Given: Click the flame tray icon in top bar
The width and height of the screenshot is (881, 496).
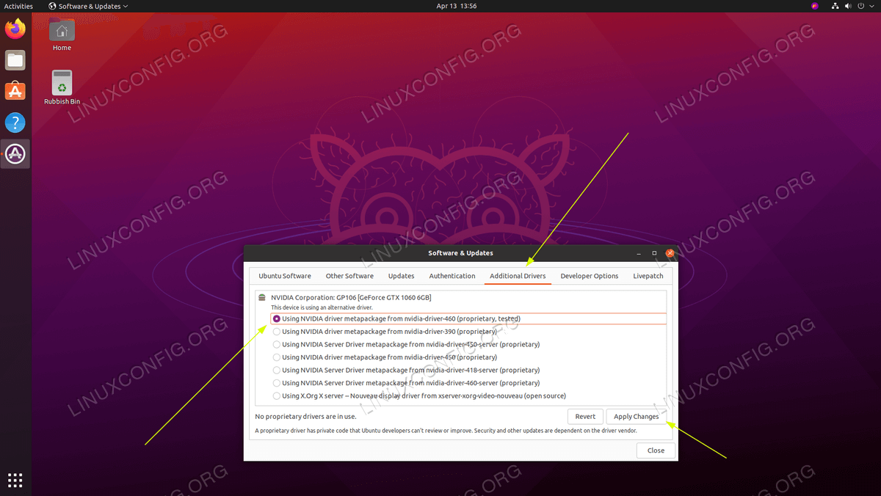Looking at the screenshot, I should point(815,6).
